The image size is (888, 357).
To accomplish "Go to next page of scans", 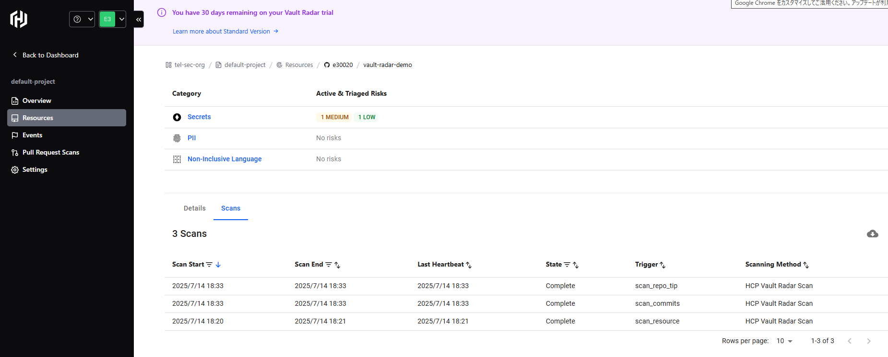I will 869,341.
